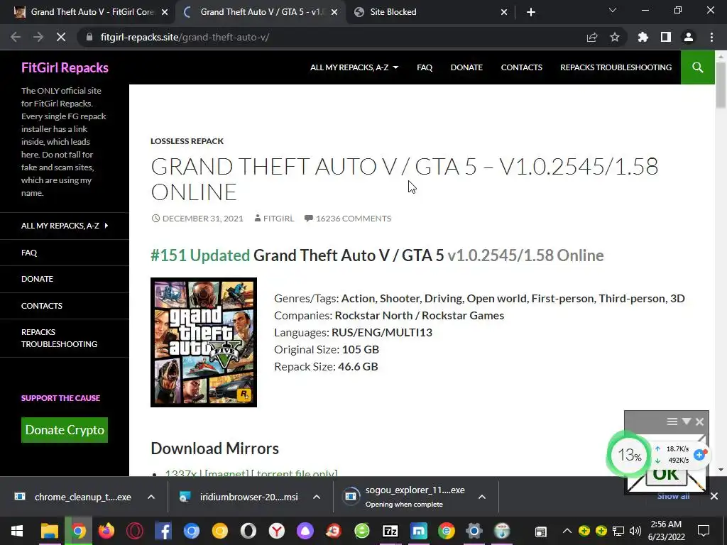Image resolution: width=727 pixels, height=545 pixels.
Task: Open REPACKS TROUBLESHOOTING in the top navigation
Action: tap(616, 67)
